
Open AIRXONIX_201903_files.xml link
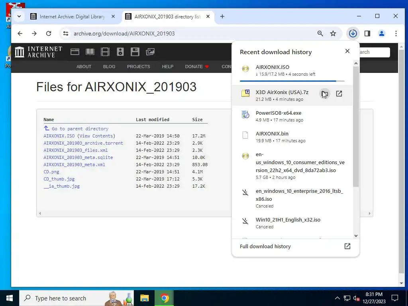click(x=75, y=150)
